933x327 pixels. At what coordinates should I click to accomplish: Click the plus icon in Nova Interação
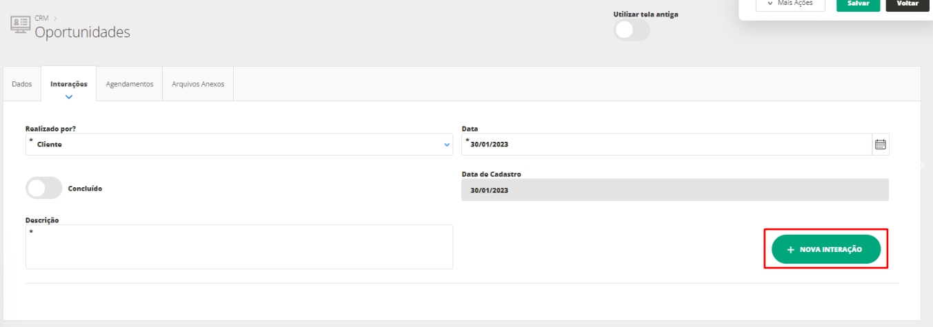pyautogui.click(x=790, y=250)
